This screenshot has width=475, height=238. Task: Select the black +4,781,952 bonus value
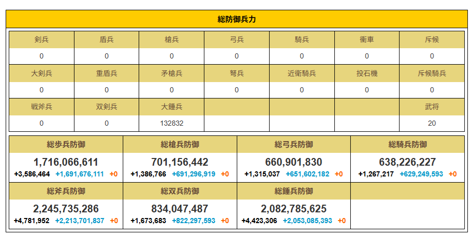point(32,221)
